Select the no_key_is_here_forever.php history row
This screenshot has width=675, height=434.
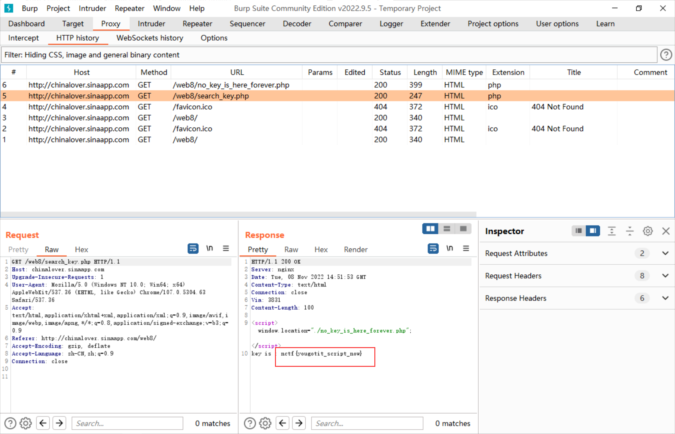pos(231,85)
